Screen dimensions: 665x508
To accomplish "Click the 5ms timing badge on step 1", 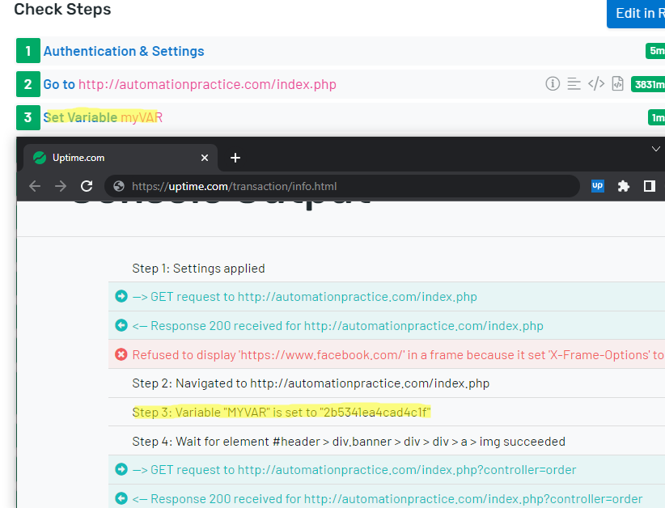I will (x=655, y=51).
